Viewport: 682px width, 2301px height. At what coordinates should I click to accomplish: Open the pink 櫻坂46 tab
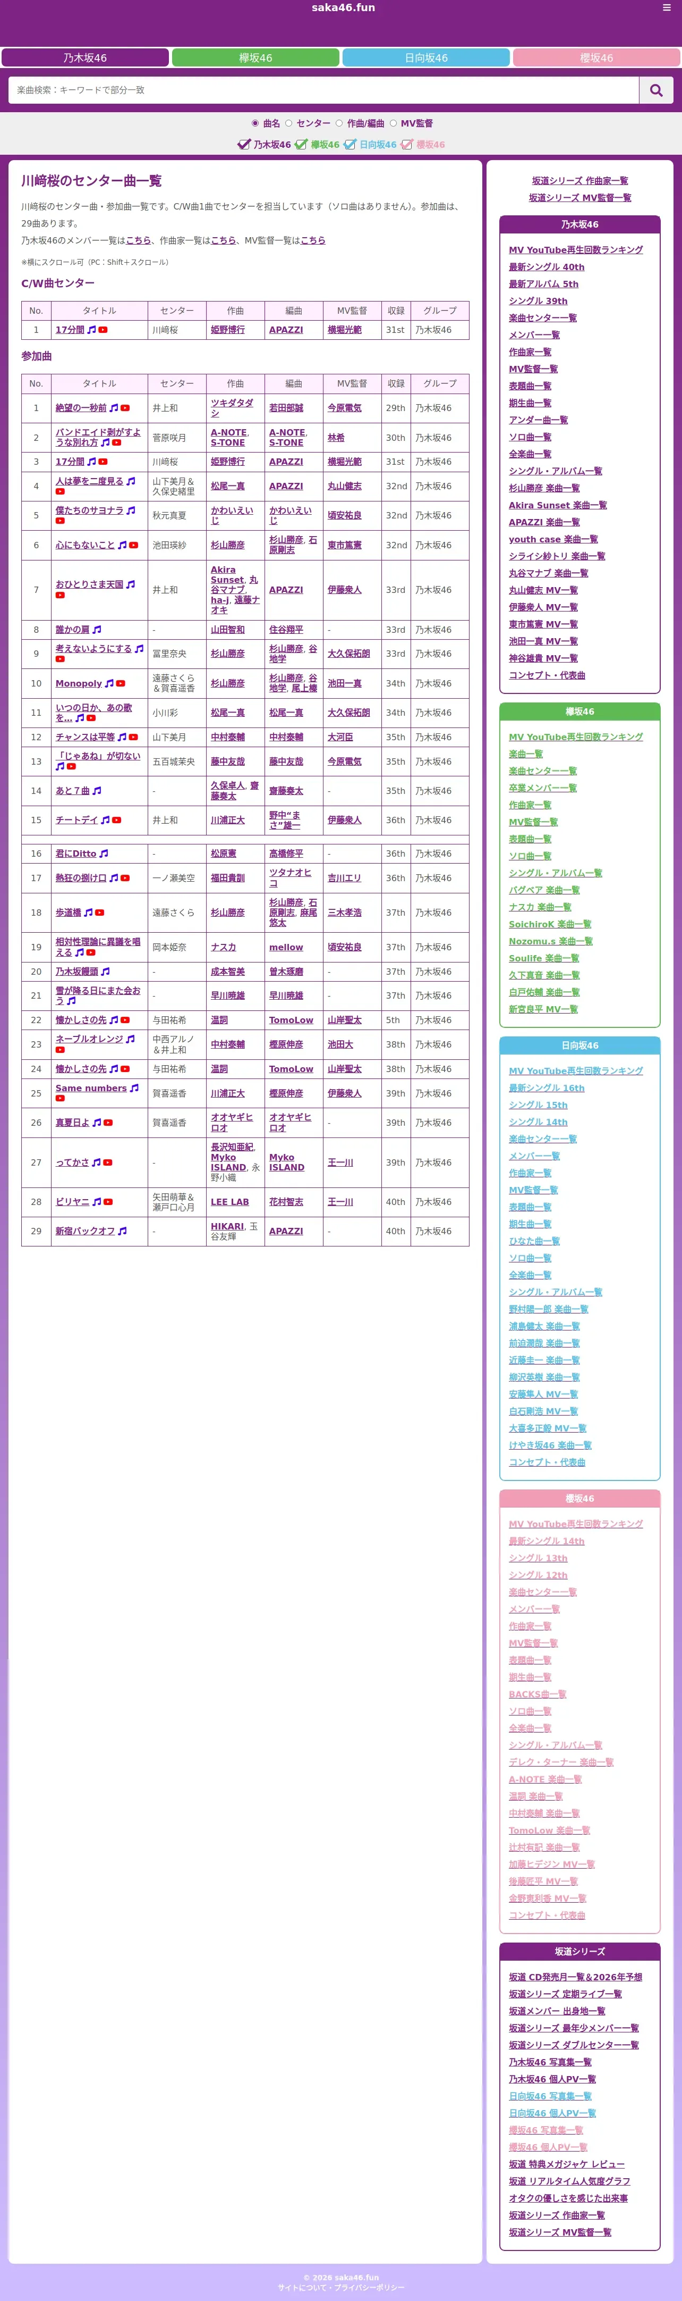click(x=596, y=58)
